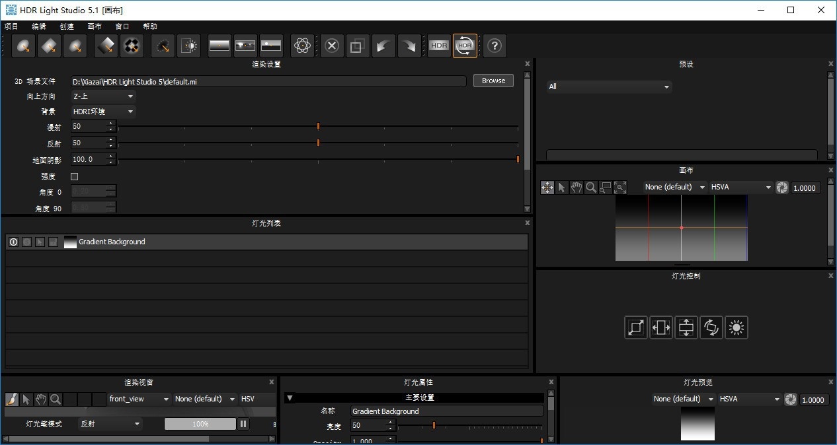
Task: Duplicate the selected light
Action: (x=358, y=46)
